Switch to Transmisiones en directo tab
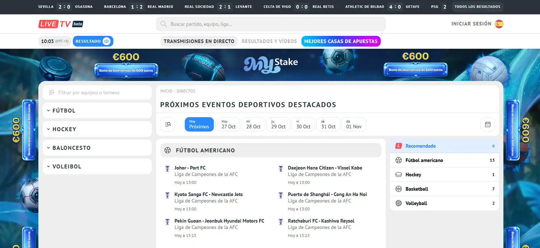 tap(199, 41)
